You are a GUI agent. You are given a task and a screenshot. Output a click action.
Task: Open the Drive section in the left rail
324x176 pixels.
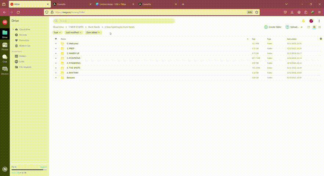click(5, 34)
